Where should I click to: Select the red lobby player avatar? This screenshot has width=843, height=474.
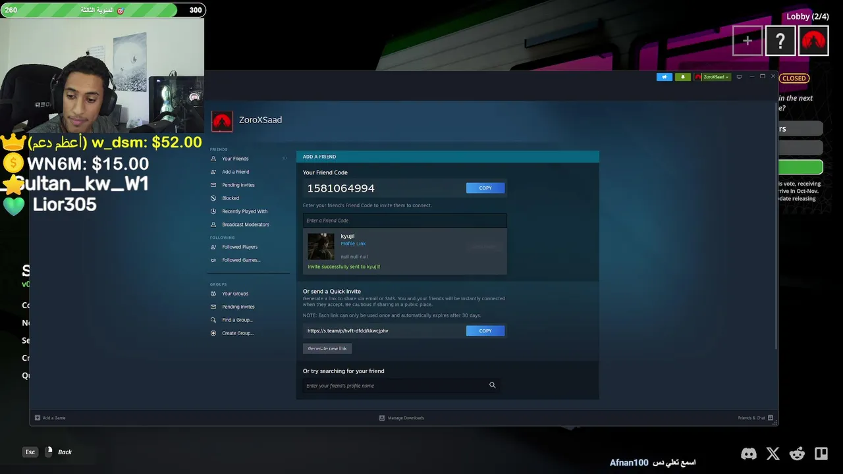click(x=813, y=41)
